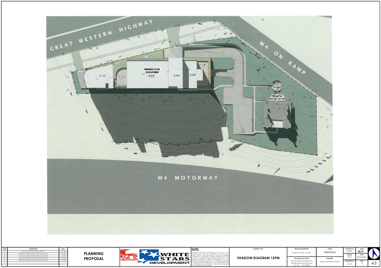Click the Great Western Highway label
This screenshot has width=381, height=268.
[101, 35]
